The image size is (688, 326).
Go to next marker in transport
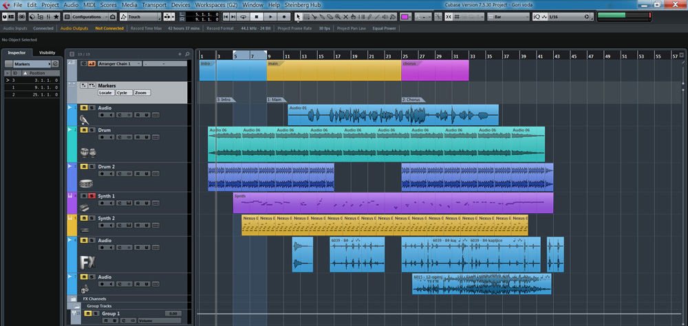point(233,17)
